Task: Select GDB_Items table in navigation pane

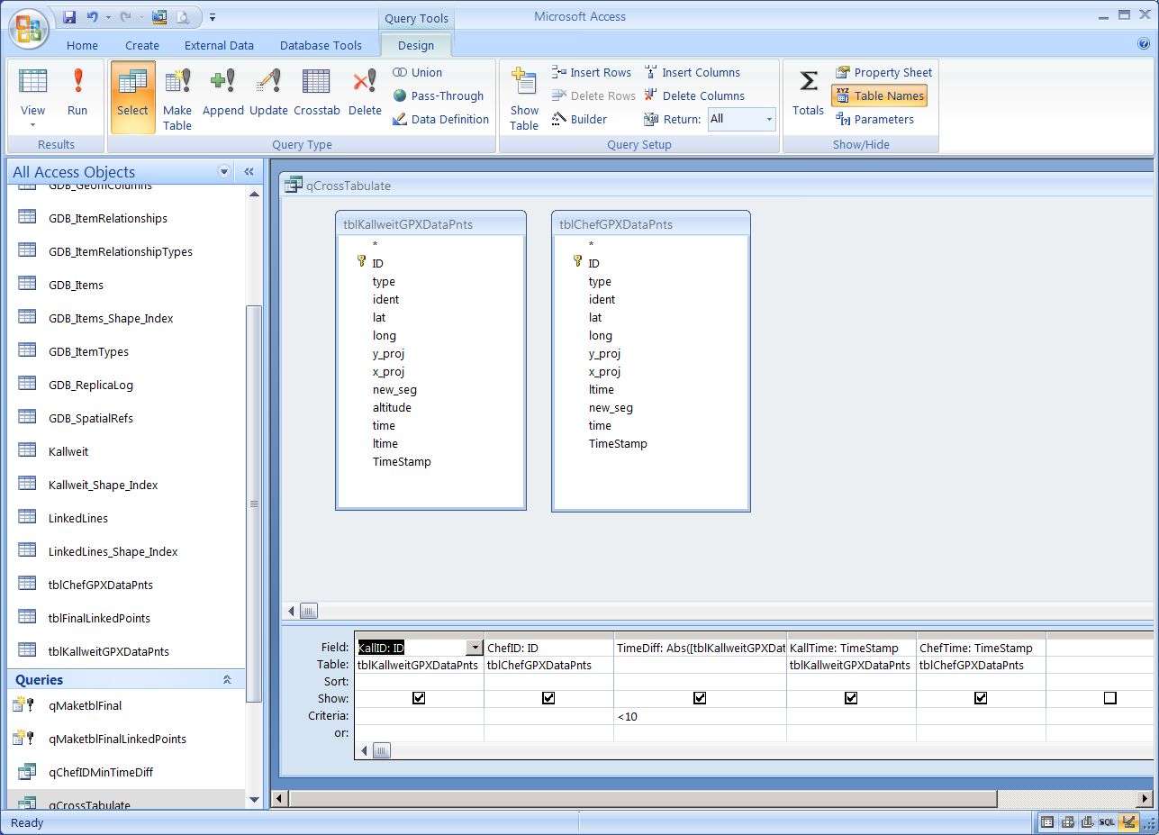Action: pyautogui.click(x=76, y=285)
